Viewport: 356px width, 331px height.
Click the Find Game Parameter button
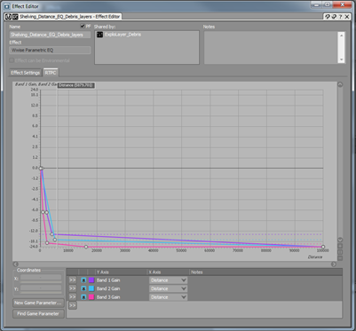point(38,314)
